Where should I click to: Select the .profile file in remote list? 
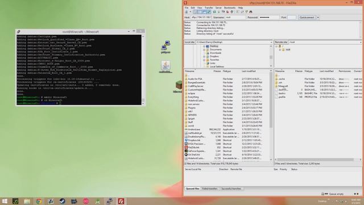(x=282, y=97)
